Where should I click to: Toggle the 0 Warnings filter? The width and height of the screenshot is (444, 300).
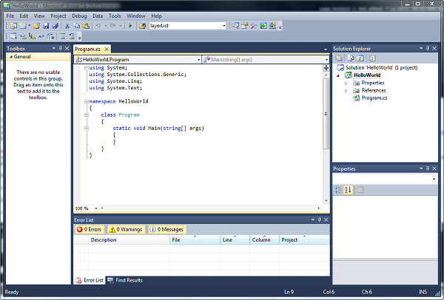click(x=126, y=230)
